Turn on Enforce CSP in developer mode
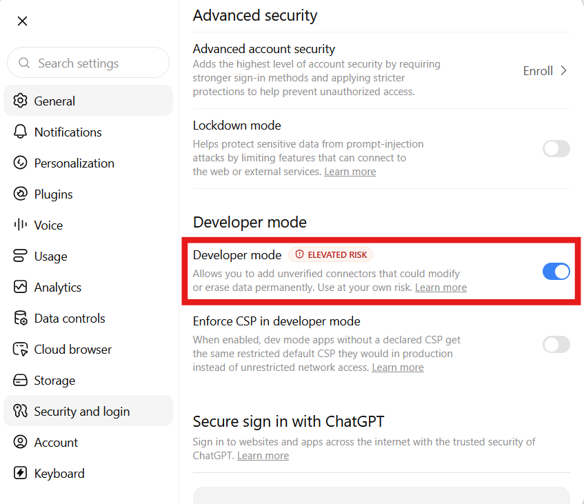This screenshot has height=504, width=584. point(556,345)
